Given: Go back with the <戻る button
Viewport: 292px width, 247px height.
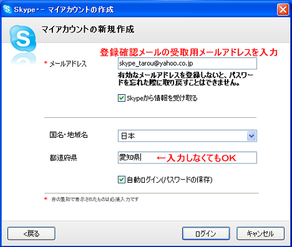Looking at the screenshot, I should pyautogui.click(x=31, y=233).
